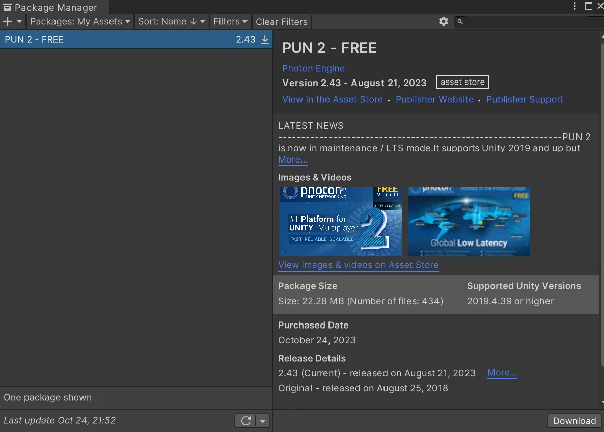Viewport: 604px width, 432px height.
Task: Click View in the Asset Store link
Action: [333, 99]
